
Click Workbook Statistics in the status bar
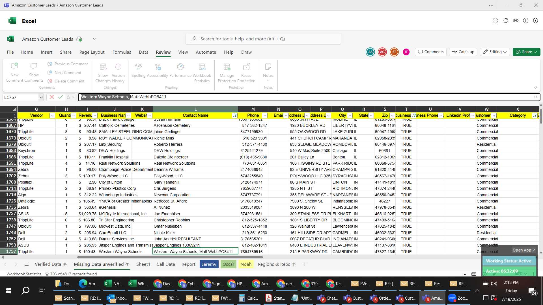coord(24,274)
